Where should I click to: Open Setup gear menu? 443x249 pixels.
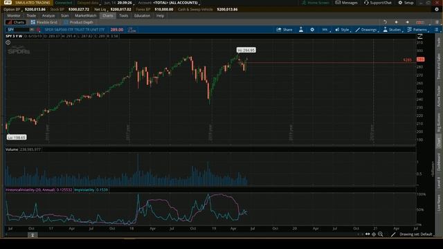[x=406, y=3]
